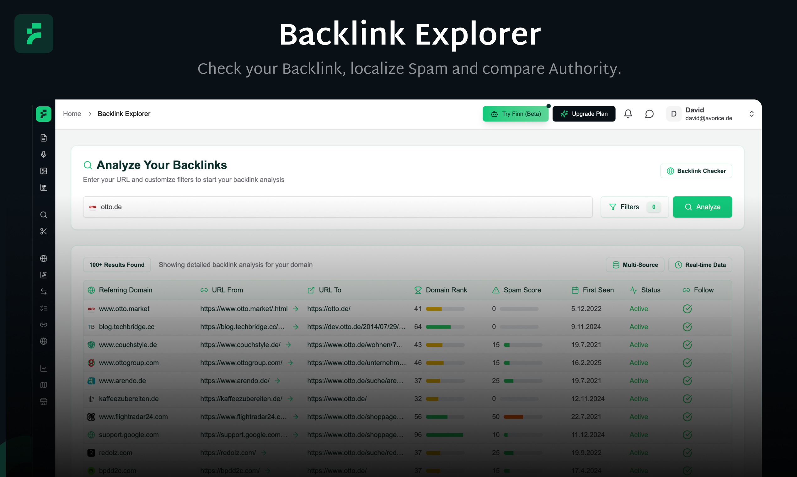Expand the David account menu chevron
This screenshot has height=477, width=797.
click(x=752, y=114)
